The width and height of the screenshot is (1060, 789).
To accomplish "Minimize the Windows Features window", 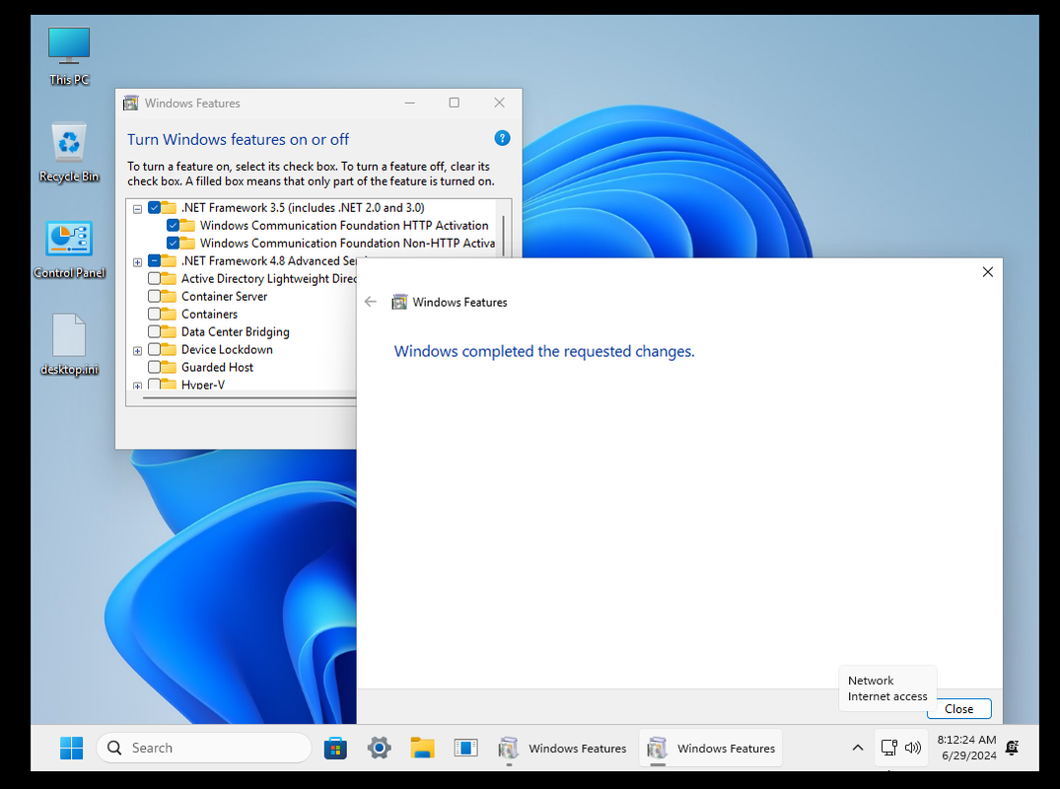I will pos(409,103).
